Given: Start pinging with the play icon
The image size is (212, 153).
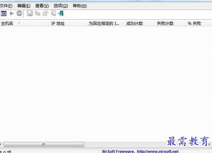Looking at the screenshot, I should point(12,13).
